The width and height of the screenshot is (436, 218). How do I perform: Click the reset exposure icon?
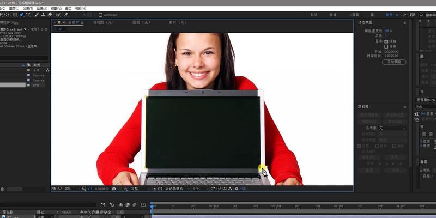click(237, 189)
